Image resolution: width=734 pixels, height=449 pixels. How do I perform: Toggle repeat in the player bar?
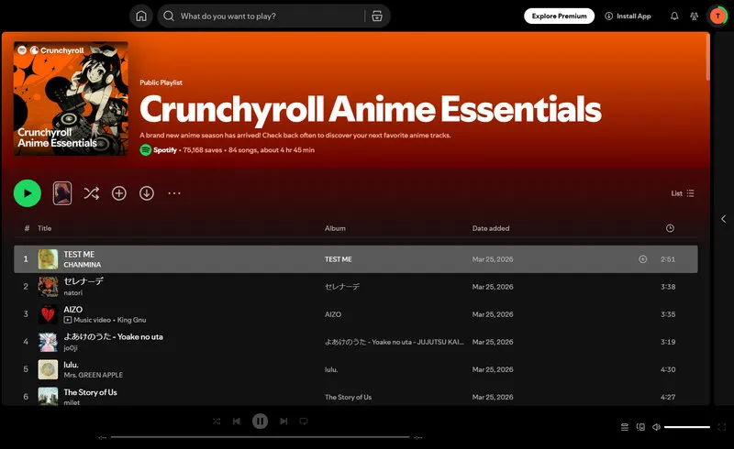(304, 422)
